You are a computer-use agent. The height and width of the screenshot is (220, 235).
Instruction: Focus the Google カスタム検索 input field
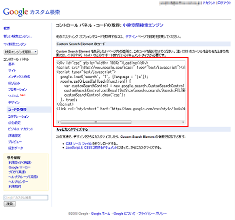click(x=26, y=197)
